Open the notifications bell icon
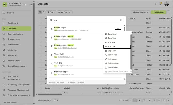Viewport: 173px width, 105px height. 160,4
